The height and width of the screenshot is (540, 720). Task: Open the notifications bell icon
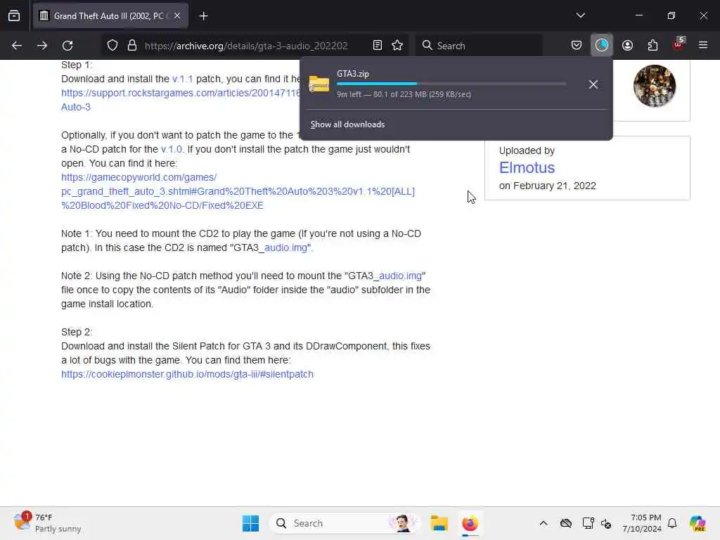click(x=672, y=523)
